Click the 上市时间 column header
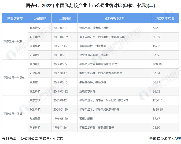181x144 pixels. pos(65,18)
